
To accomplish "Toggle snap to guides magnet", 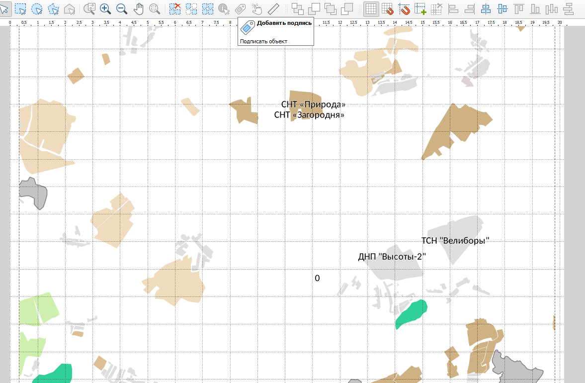I will [405, 8].
